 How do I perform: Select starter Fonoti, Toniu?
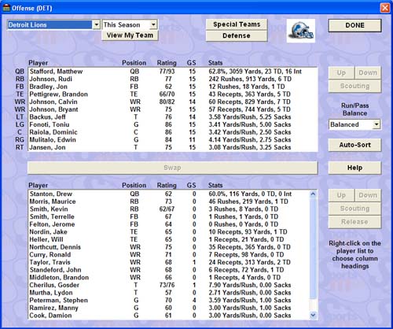[173, 124]
